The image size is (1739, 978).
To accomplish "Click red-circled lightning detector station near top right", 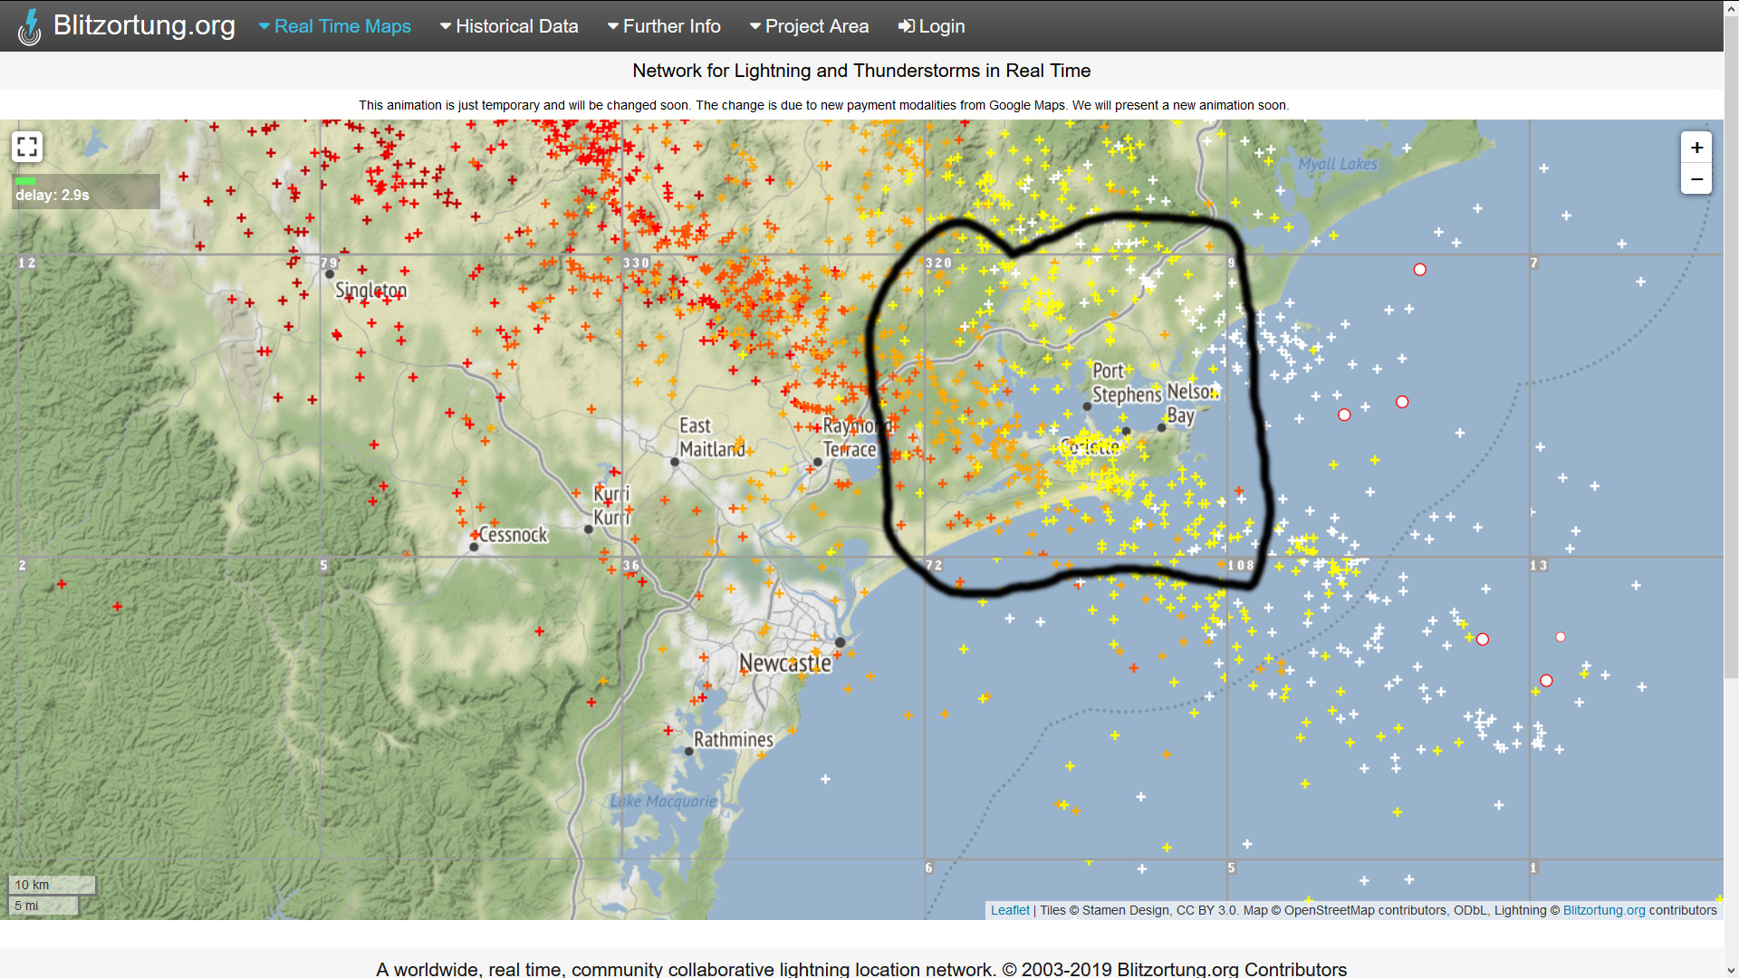I will 1420,270.
